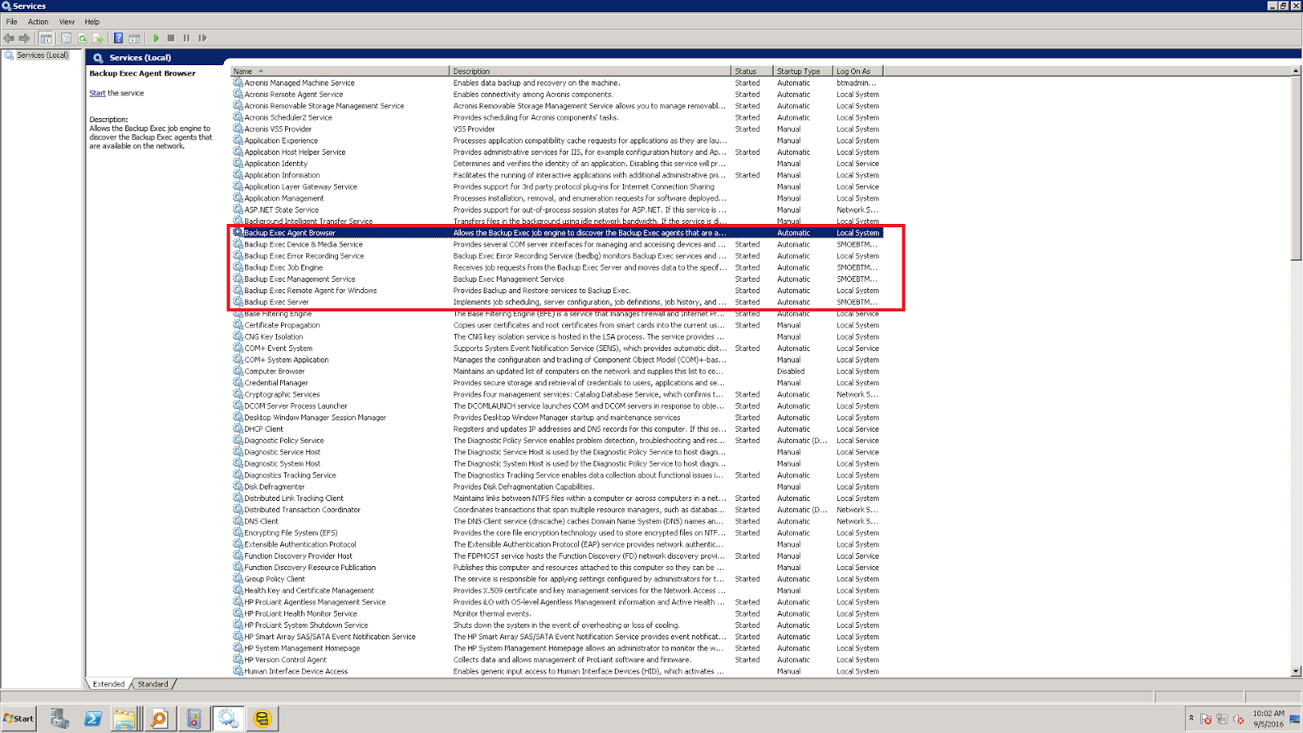1303x733 pixels.
Task: Select the Group Policy Client service
Action: click(557, 579)
